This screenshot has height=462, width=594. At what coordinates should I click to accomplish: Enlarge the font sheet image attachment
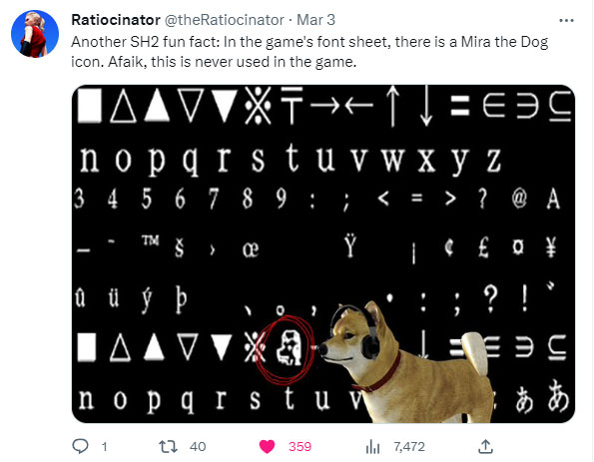323,253
